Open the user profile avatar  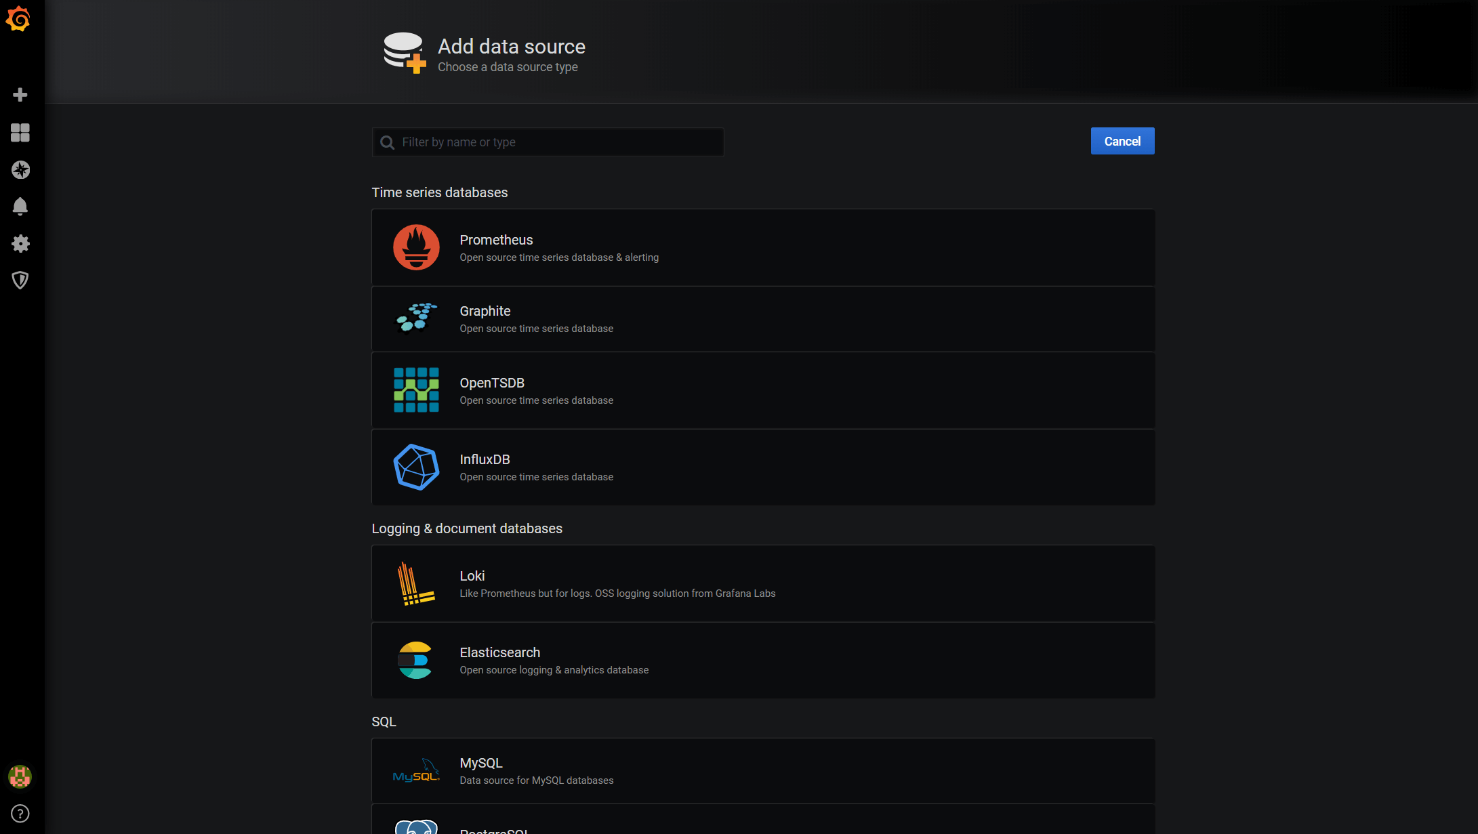tap(20, 776)
